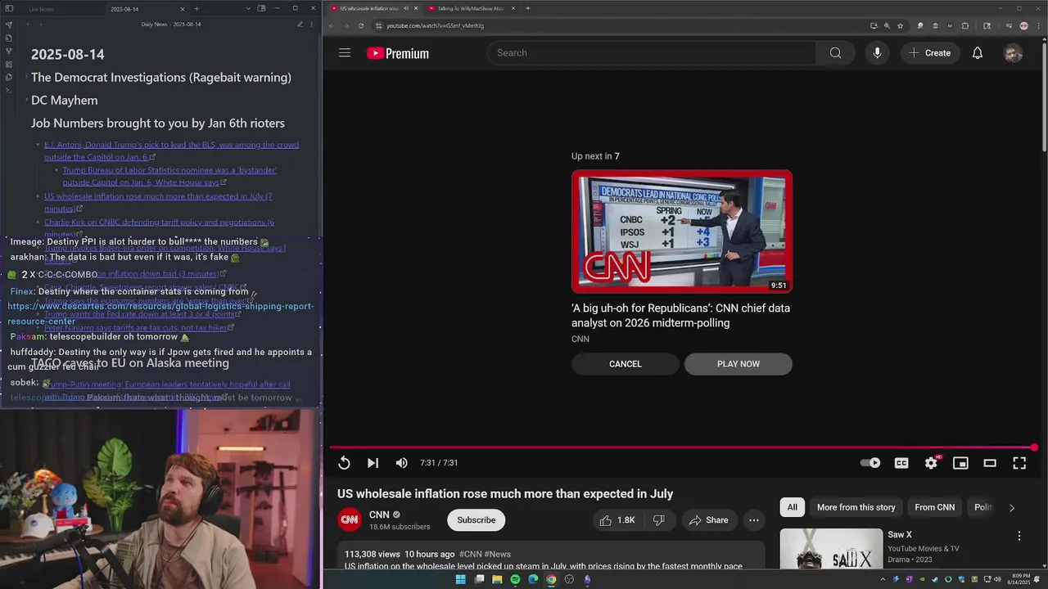1048x589 pixels.
Task: Replay the finished video
Action: pyautogui.click(x=344, y=463)
